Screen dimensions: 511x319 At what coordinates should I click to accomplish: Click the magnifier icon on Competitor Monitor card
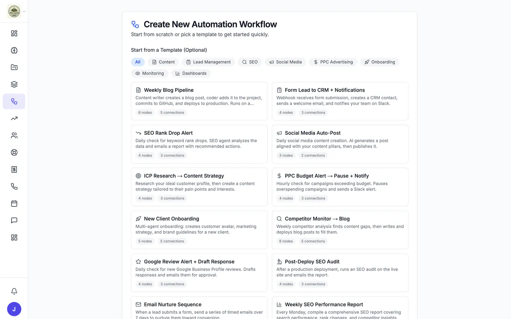[279, 219]
